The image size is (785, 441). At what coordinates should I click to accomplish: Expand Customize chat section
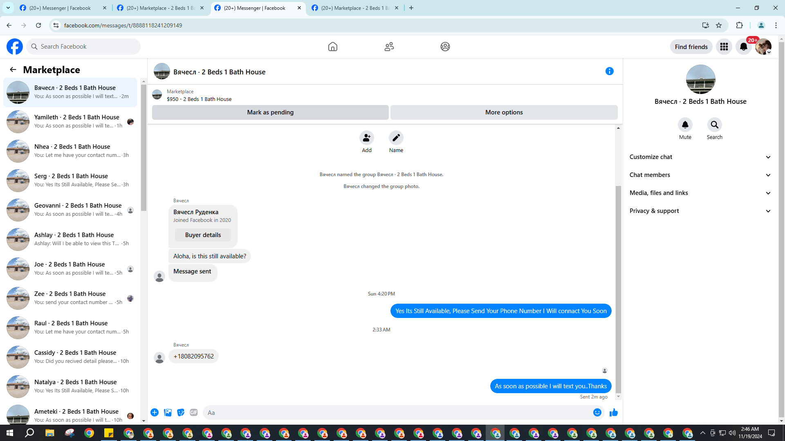tap(700, 157)
